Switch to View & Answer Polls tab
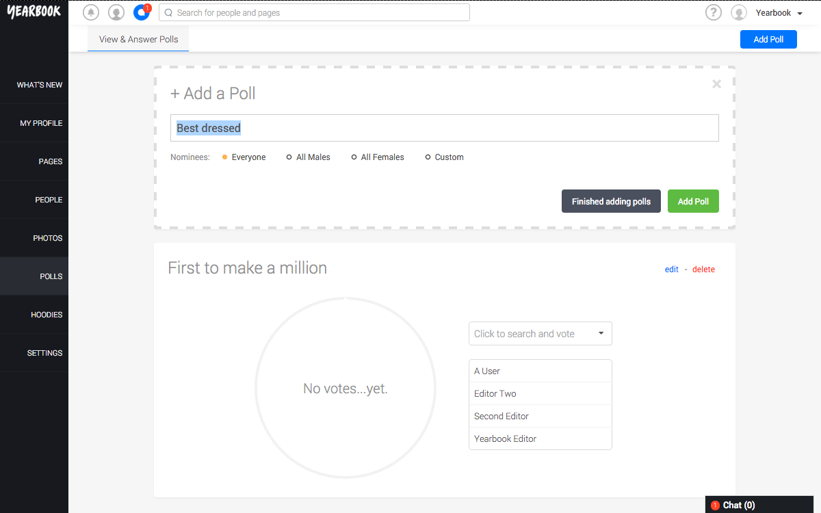 tap(138, 39)
